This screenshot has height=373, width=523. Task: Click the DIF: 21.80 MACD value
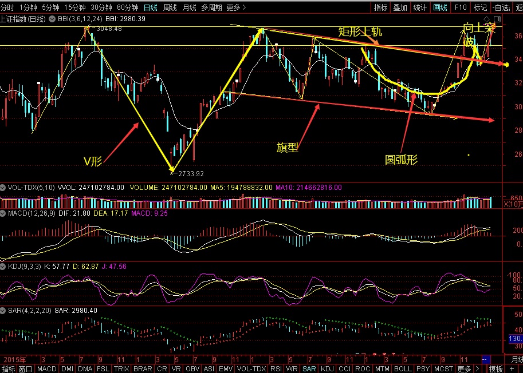(74, 213)
